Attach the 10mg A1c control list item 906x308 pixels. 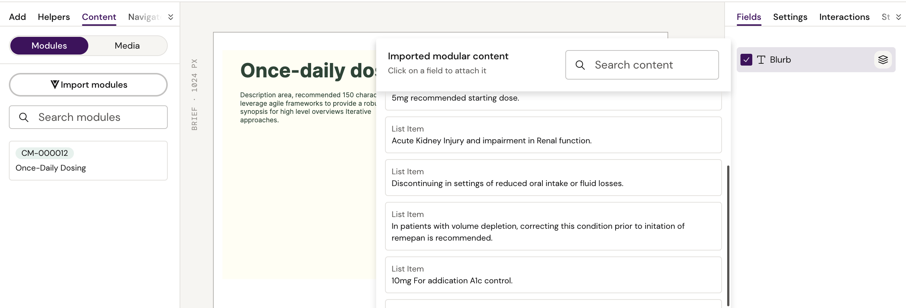click(x=553, y=275)
